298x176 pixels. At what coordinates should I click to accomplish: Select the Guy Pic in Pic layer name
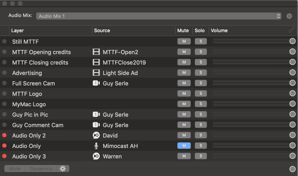pyautogui.click(x=30, y=115)
